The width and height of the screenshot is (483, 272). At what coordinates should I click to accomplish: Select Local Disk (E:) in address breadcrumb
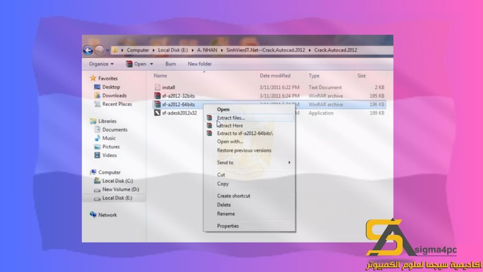(173, 50)
